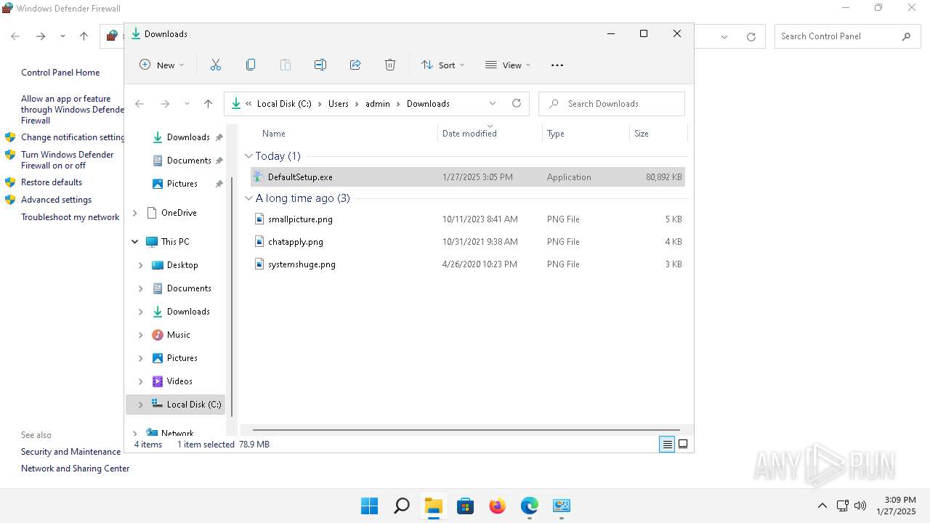Select the chatapply.png file

pyautogui.click(x=467, y=242)
